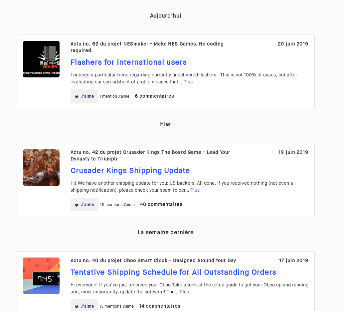The width and height of the screenshot is (344, 311).
Task: Click the heart icon on Oboo update
Action: click(77, 307)
